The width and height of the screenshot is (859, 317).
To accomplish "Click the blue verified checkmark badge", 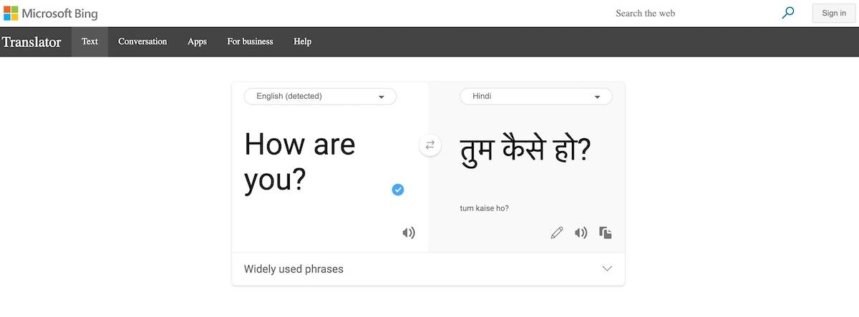I will click(398, 190).
